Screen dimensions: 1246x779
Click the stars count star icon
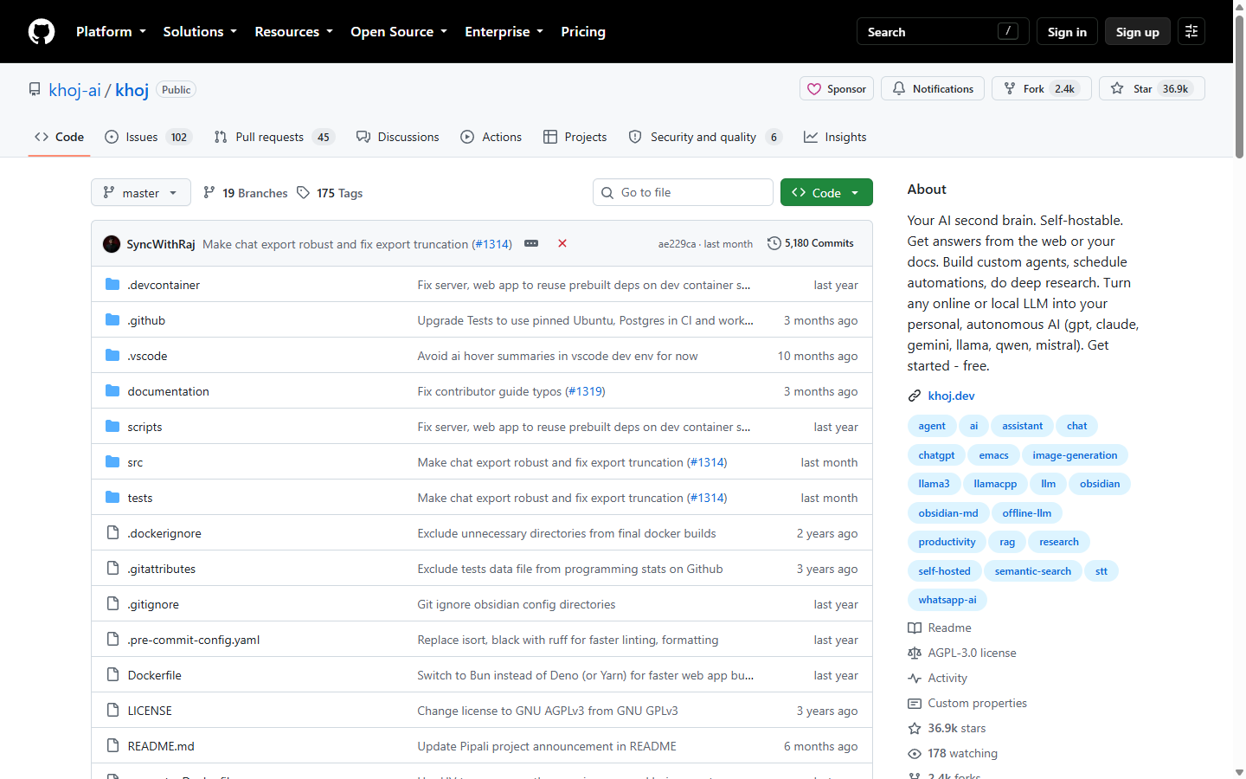click(x=915, y=729)
